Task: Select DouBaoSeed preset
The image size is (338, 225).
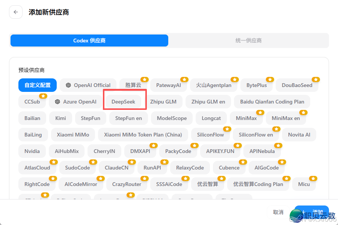Action: [297, 85]
